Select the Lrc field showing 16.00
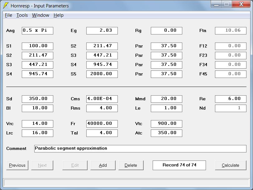 pos(37,133)
